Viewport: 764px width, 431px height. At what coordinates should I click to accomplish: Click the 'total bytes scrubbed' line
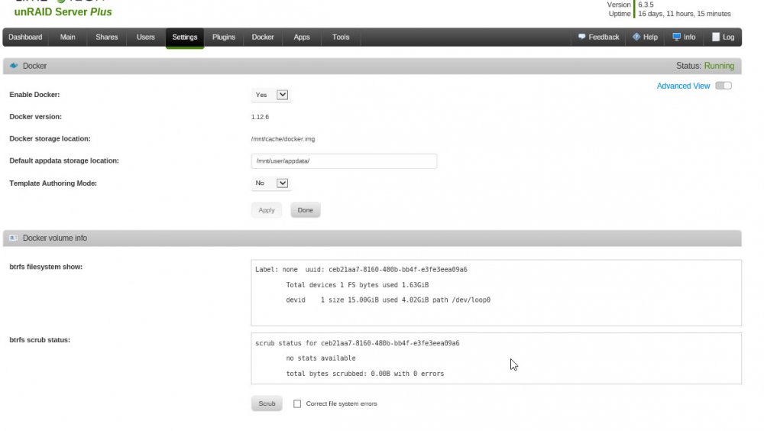[365, 374]
